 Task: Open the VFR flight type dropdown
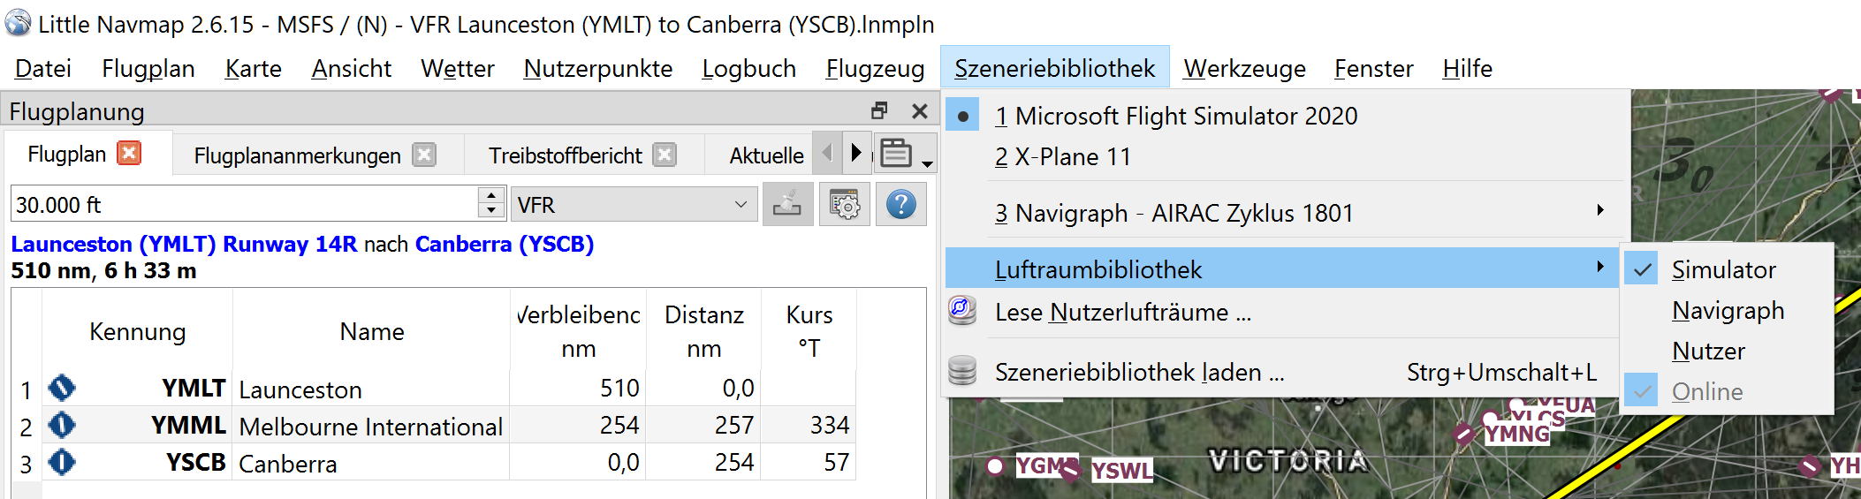(634, 205)
